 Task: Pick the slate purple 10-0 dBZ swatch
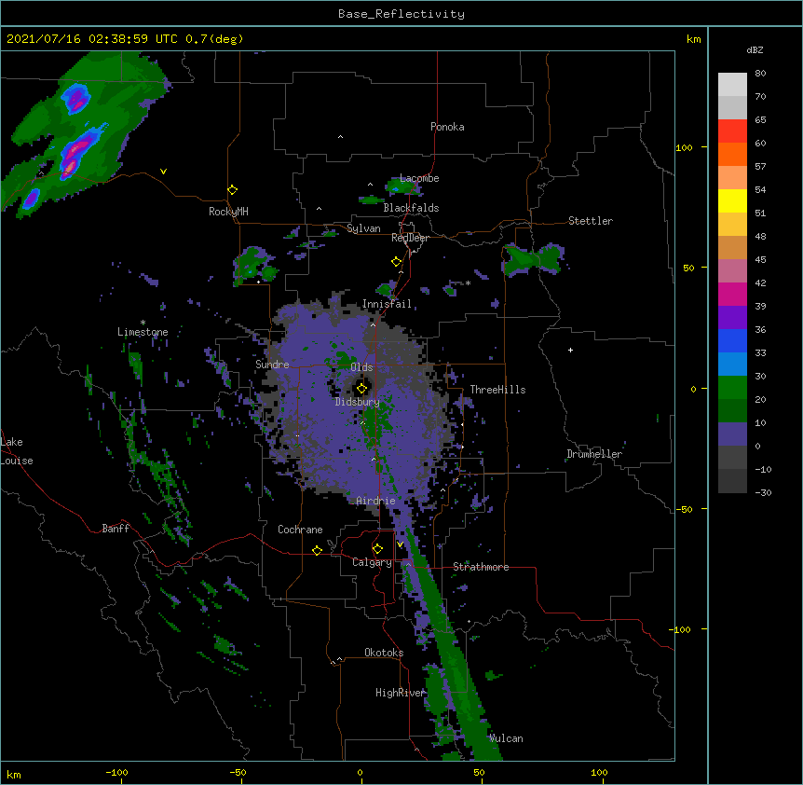point(732,434)
